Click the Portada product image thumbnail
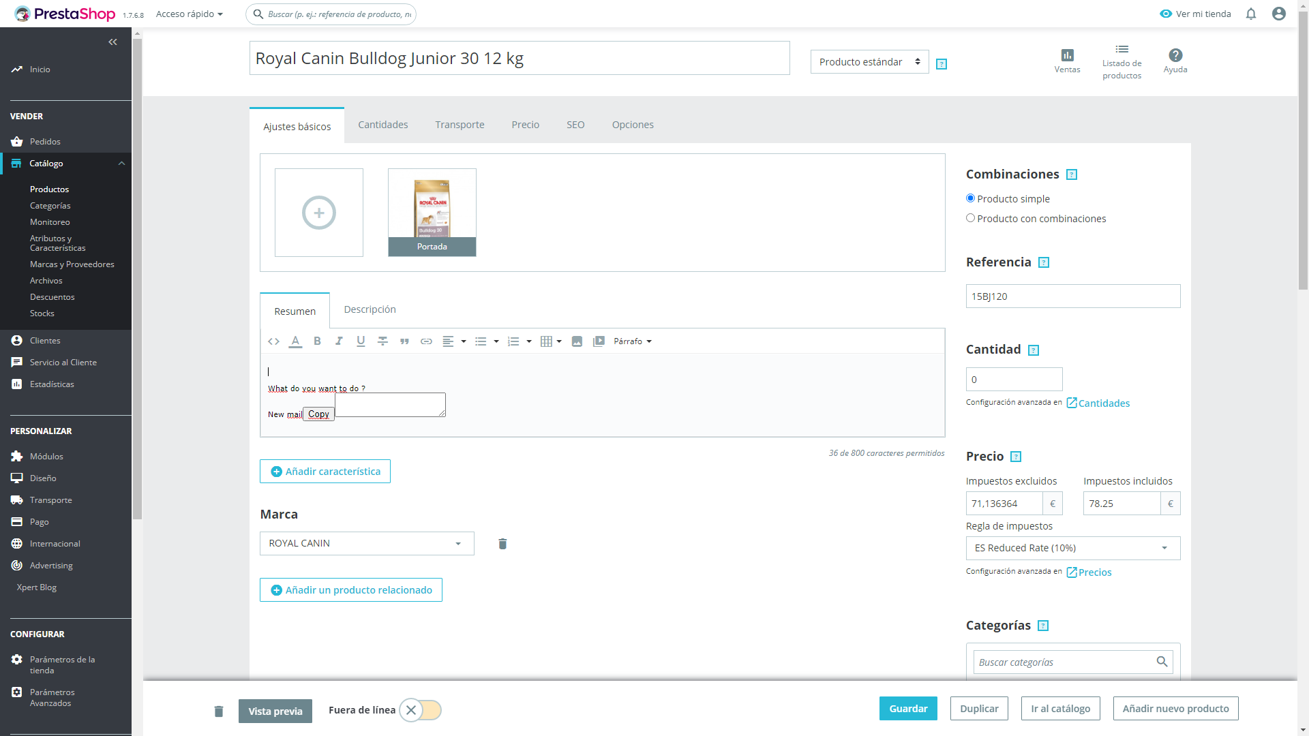The width and height of the screenshot is (1309, 736). (x=432, y=213)
